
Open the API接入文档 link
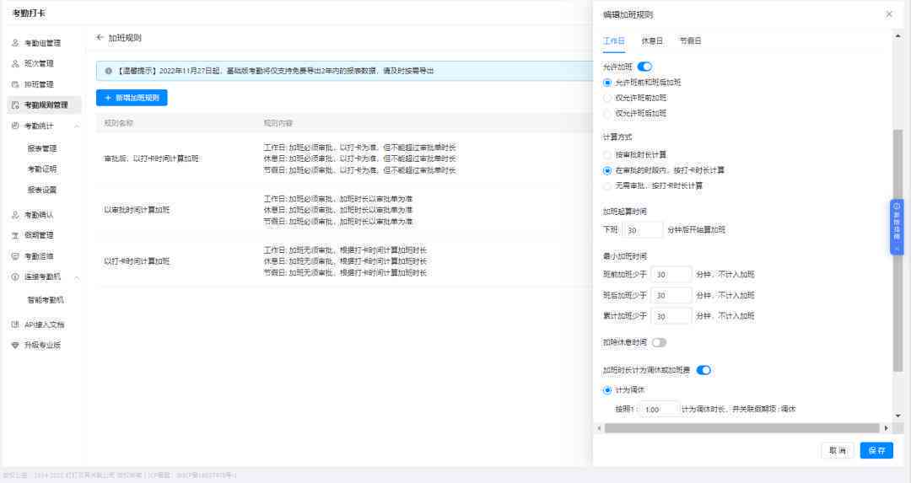point(44,325)
